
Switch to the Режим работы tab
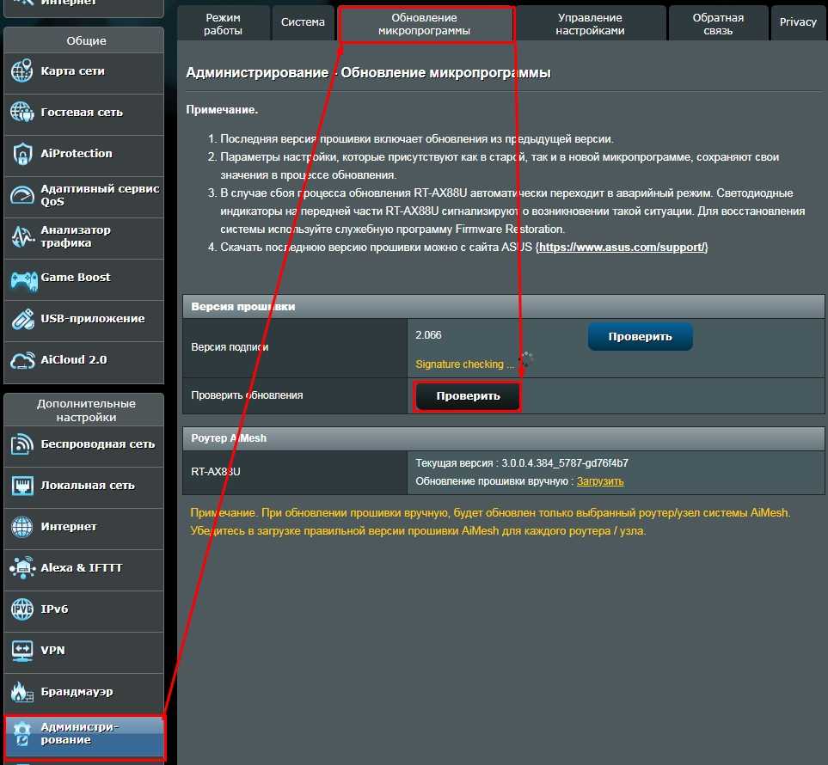pyautogui.click(x=223, y=24)
